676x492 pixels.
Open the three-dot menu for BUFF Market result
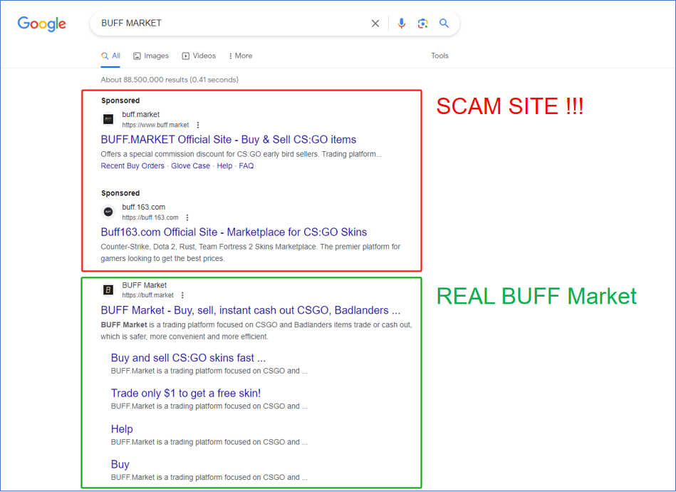click(x=182, y=294)
